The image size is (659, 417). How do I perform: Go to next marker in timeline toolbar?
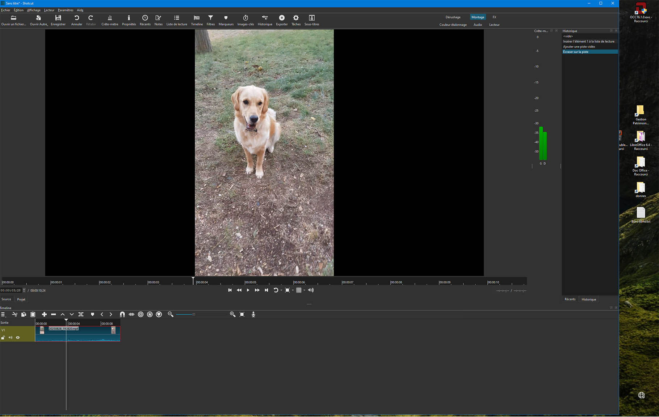pos(111,314)
